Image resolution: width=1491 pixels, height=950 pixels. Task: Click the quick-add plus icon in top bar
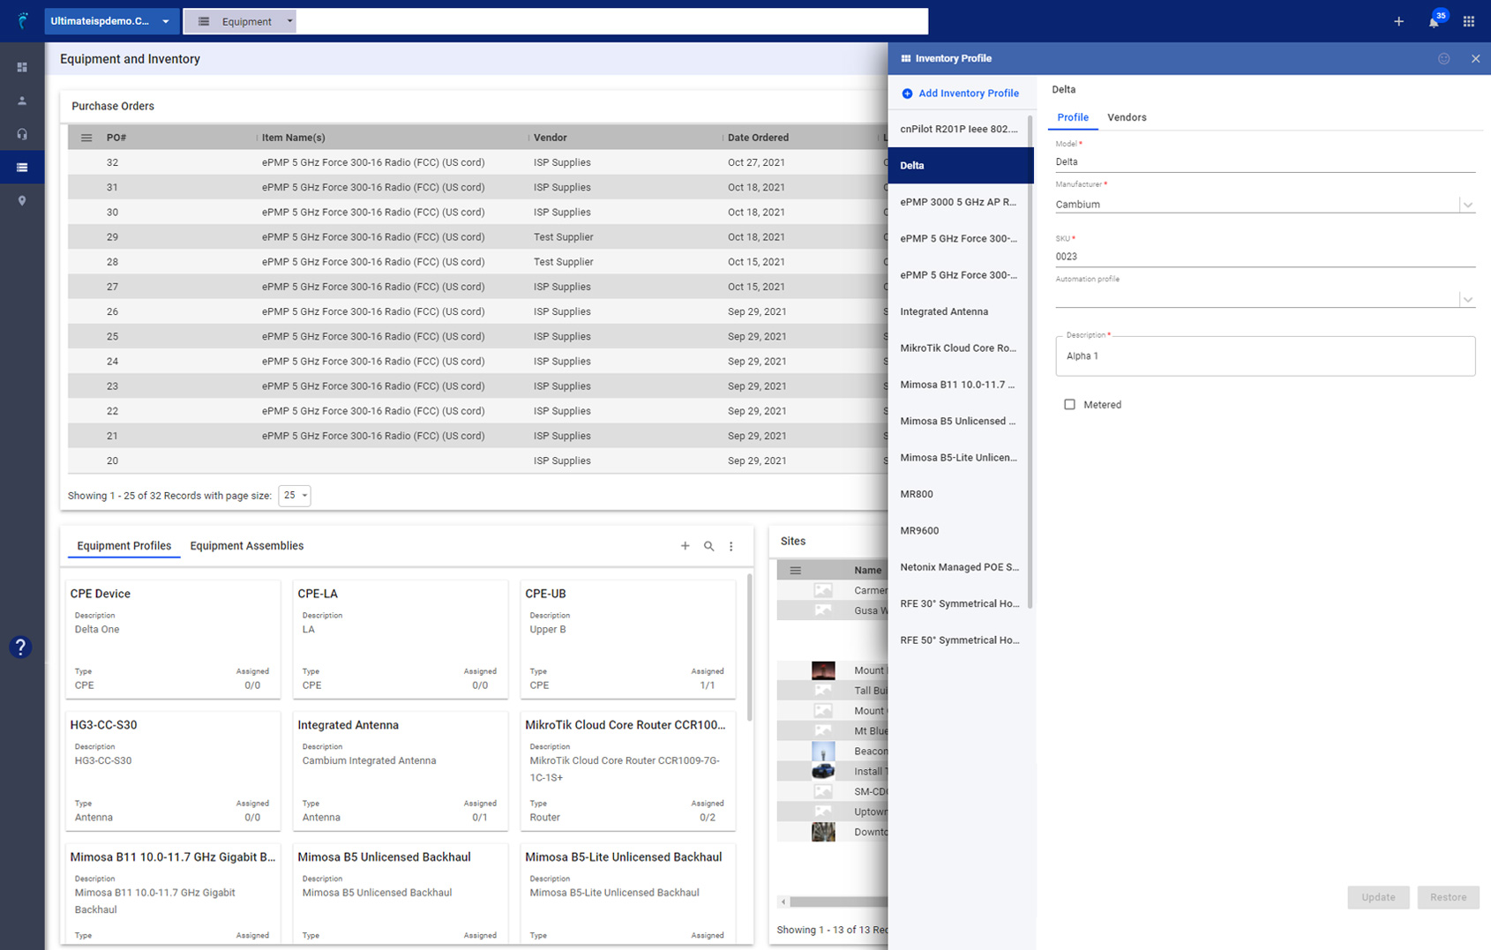(x=1398, y=21)
